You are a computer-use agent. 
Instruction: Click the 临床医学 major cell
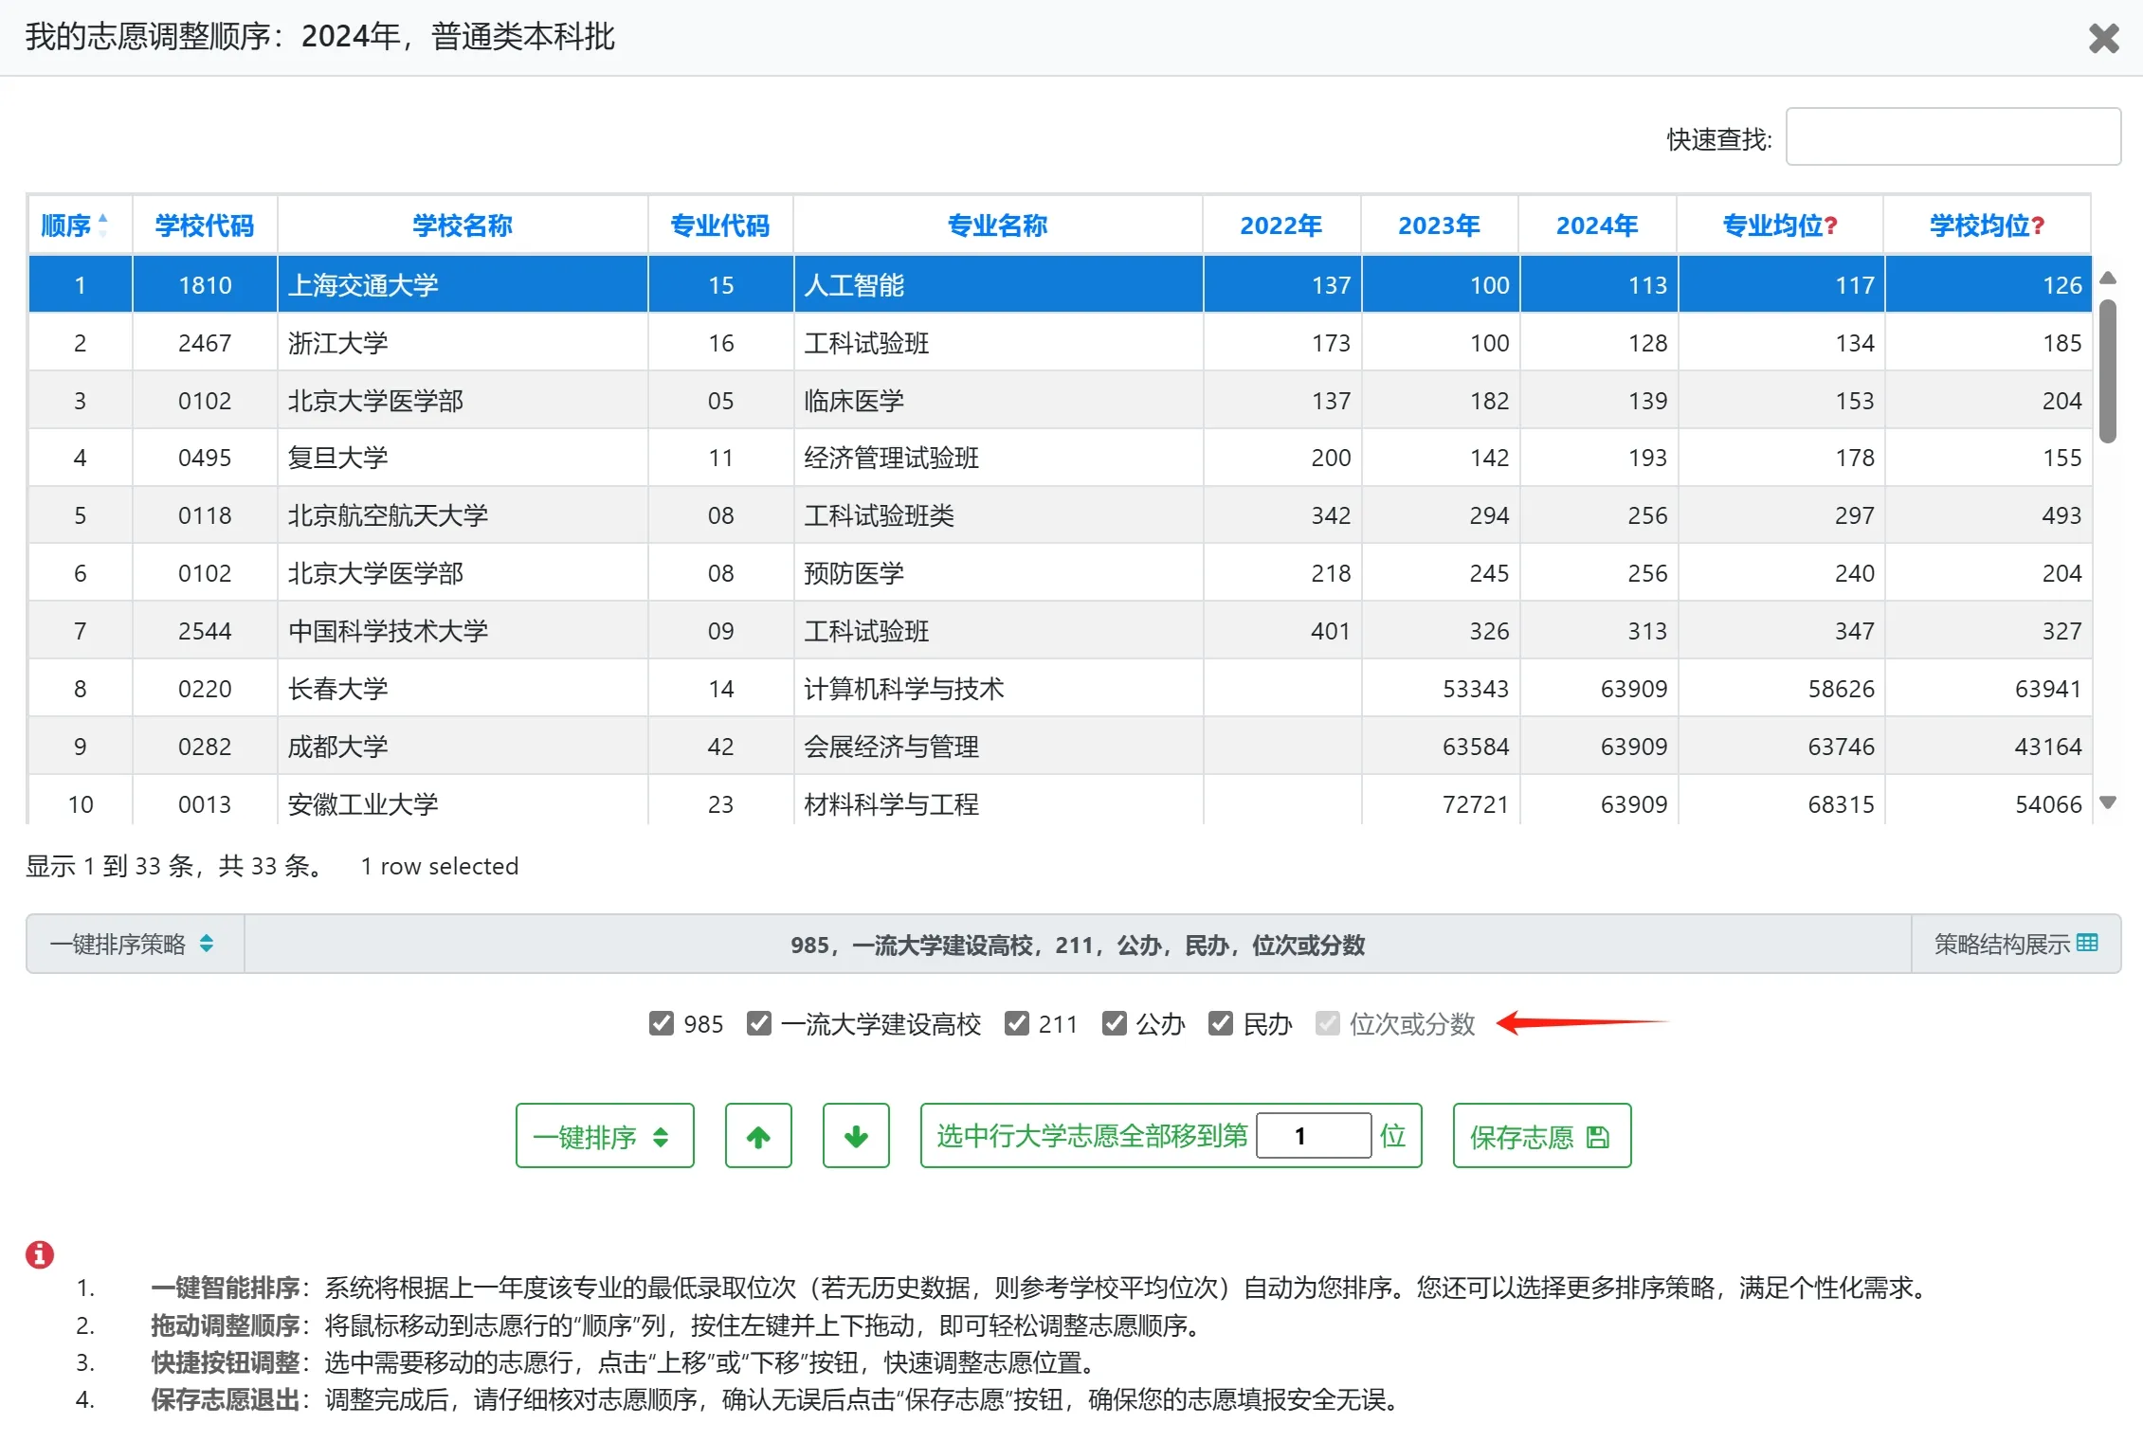coord(998,400)
